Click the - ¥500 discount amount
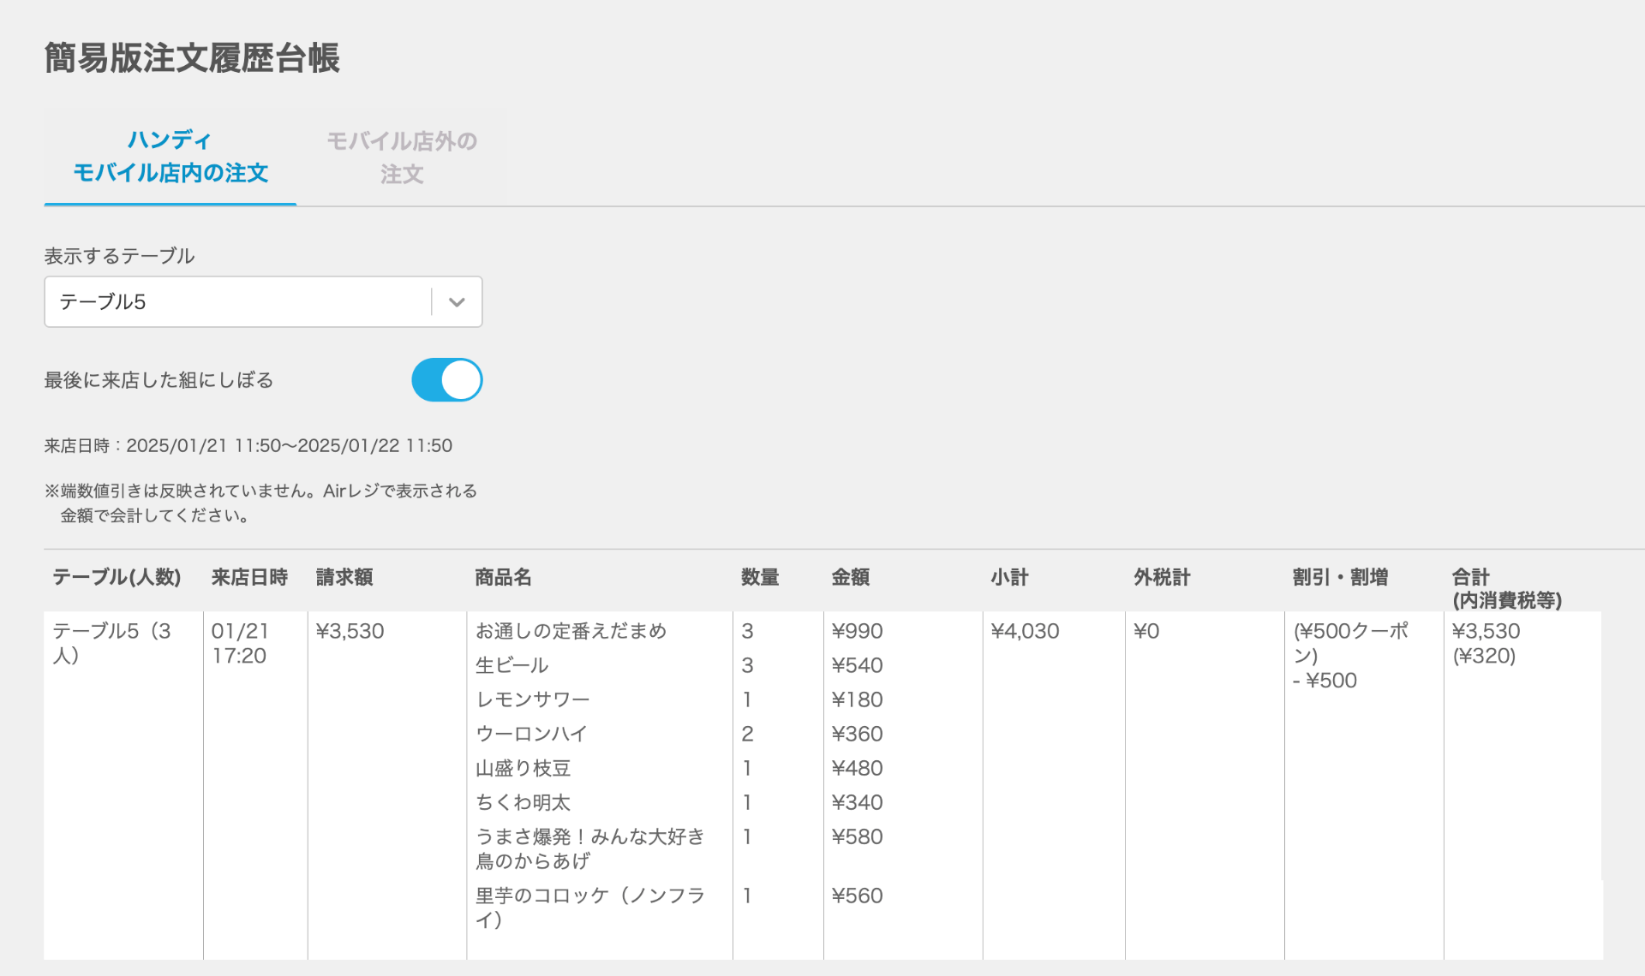1645x976 pixels. (1325, 681)
